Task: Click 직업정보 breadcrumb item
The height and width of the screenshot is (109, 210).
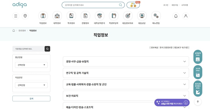Action: (x=33, y=31)
